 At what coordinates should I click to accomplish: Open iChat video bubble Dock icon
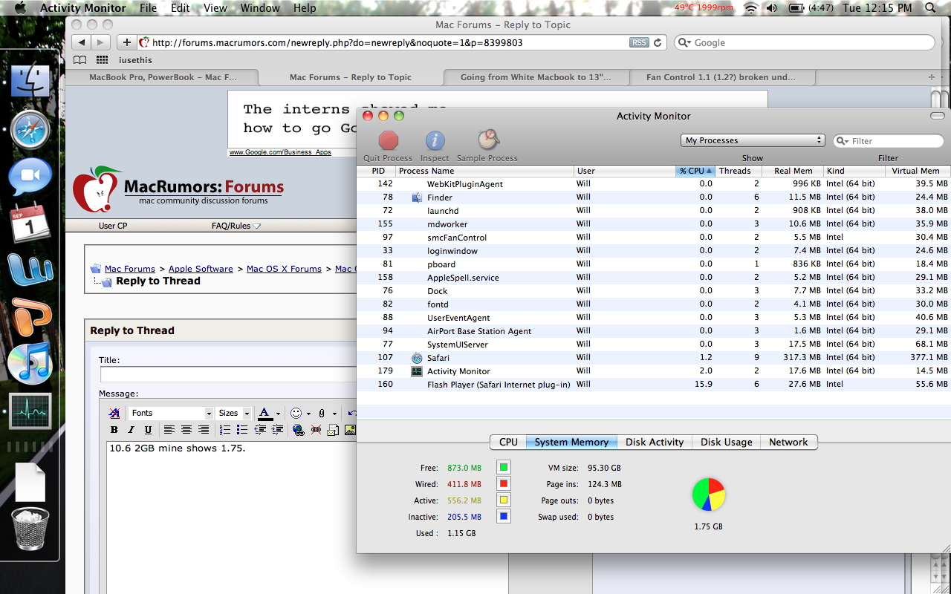point(30,177)
